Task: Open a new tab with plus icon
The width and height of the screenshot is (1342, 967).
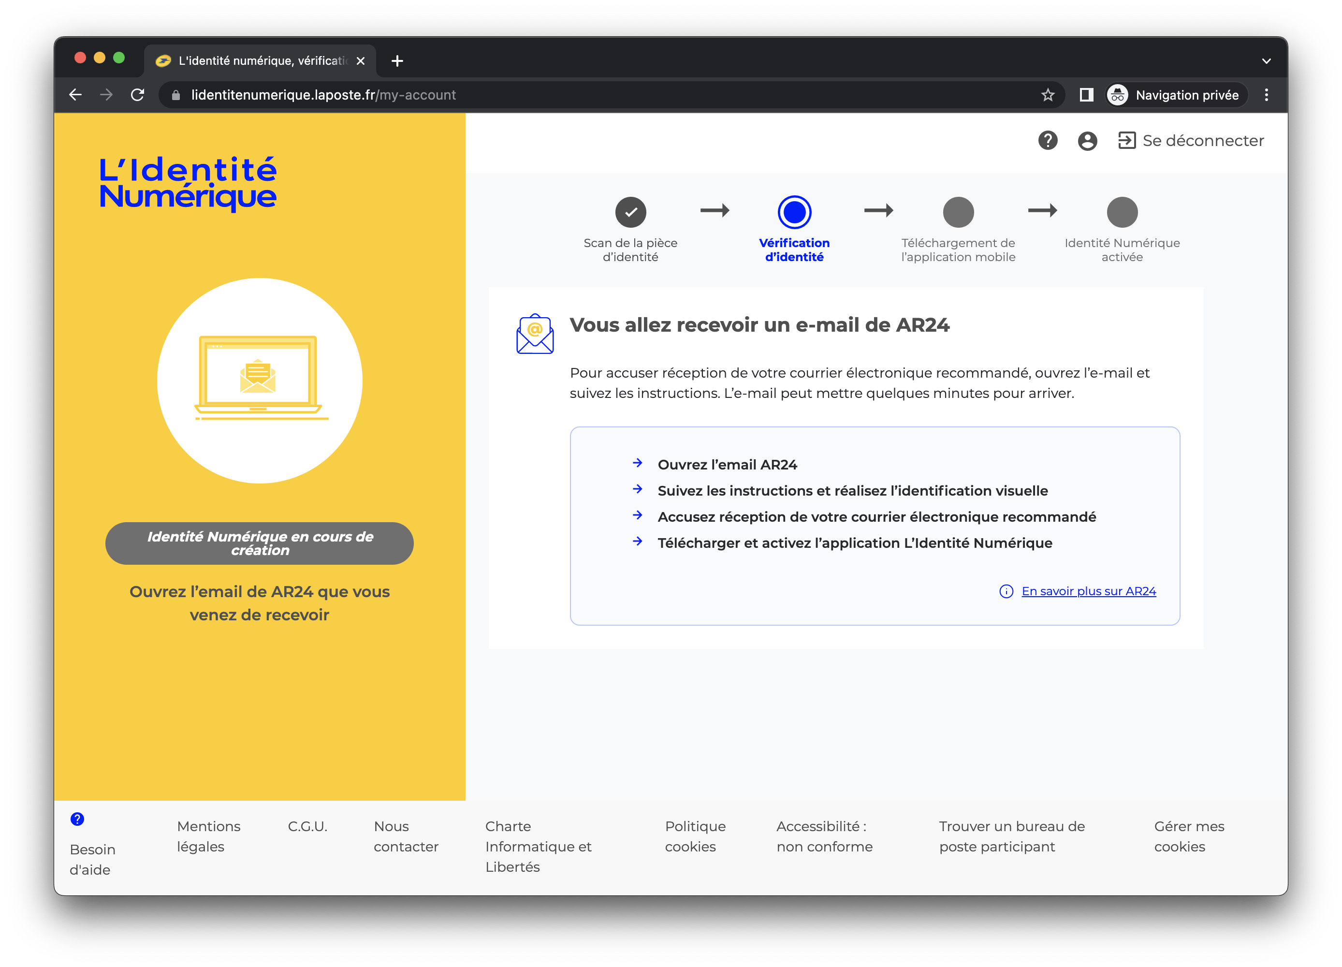Action: click(398, 61)
